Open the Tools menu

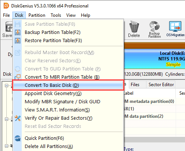click(56, 15)
